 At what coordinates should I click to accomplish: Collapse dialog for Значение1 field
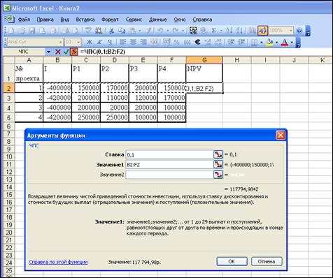click(218, 164)
